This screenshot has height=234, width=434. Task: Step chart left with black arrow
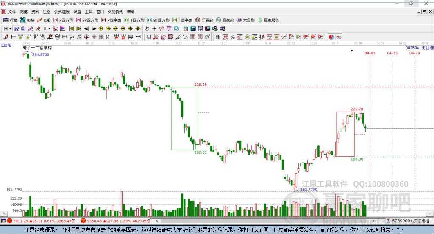tap(86, 29)
